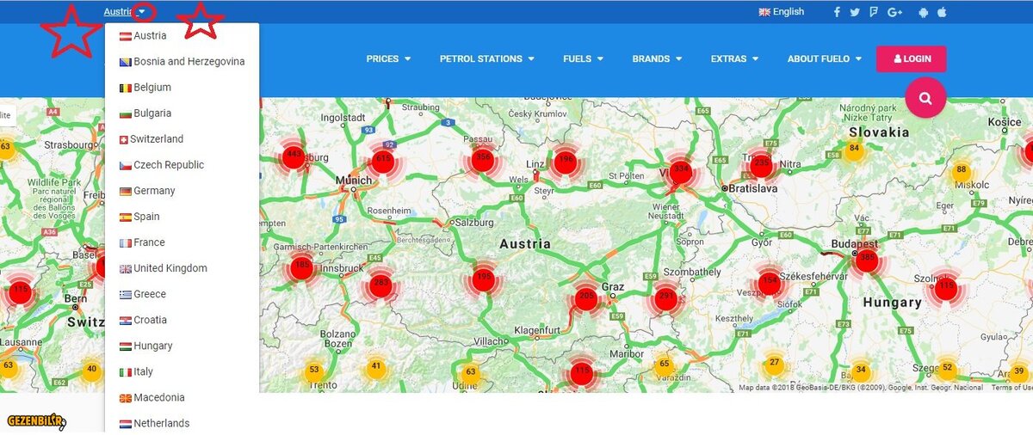Click the Facebook icon in top bar

(837, 12)
